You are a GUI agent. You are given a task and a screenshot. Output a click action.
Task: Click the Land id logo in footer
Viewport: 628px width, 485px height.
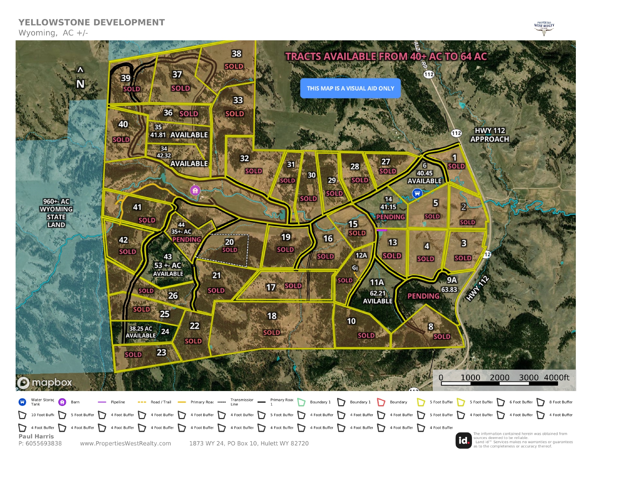point(463,440)
